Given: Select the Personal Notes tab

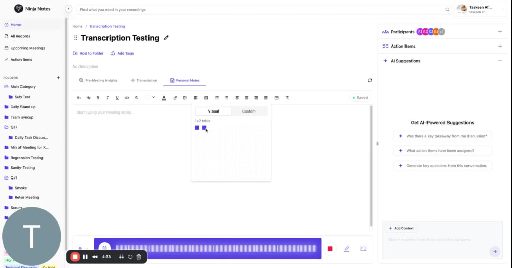Looking at the screenshot, I should pos(184,80).
